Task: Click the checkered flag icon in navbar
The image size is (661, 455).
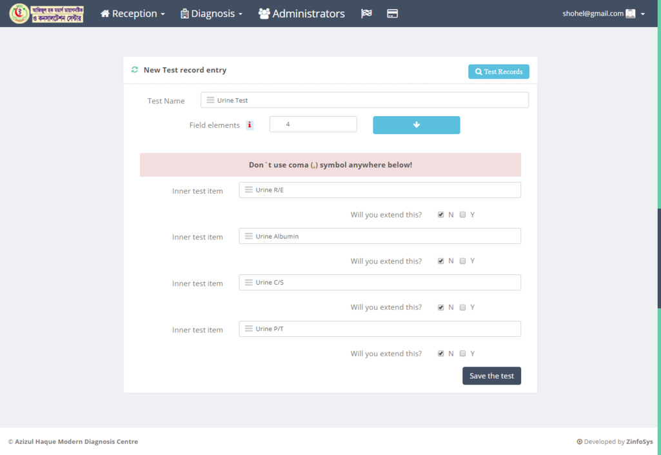Action: [366, 14]
